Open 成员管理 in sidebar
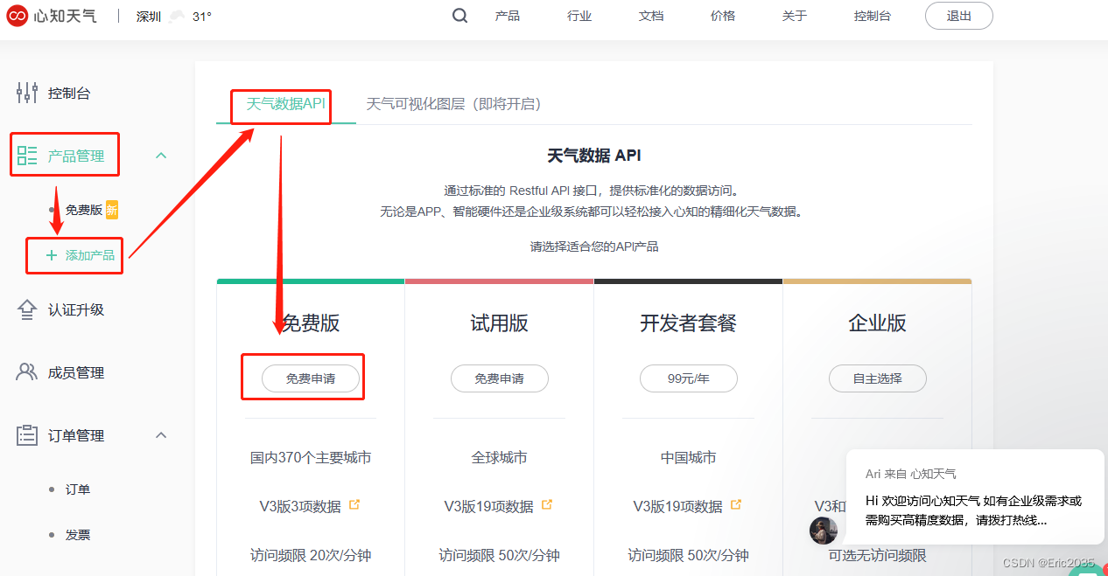This screenshot has height=576, width=1108. 76,373
